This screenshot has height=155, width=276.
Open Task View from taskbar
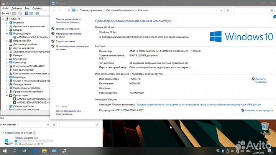pyautogui.click(x=24, y=151)
